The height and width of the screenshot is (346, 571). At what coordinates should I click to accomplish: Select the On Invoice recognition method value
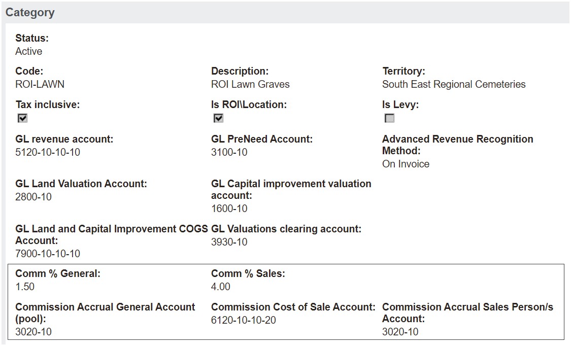[406, 164]
